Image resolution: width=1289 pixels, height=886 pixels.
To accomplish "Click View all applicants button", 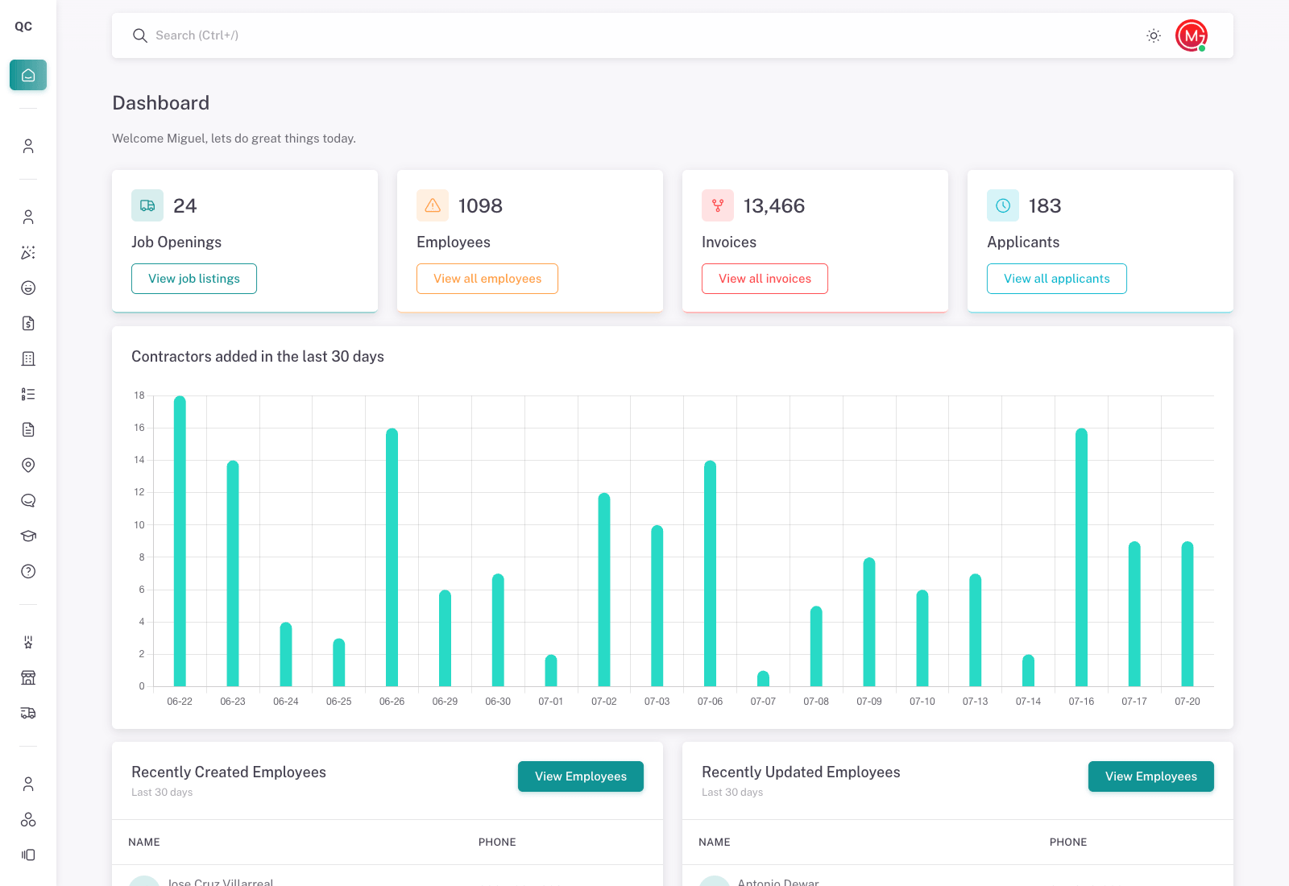I will coord(1057,279).
